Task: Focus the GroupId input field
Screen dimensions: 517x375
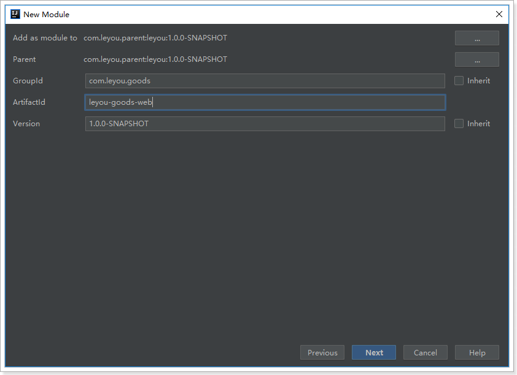Action: point(265,81)
